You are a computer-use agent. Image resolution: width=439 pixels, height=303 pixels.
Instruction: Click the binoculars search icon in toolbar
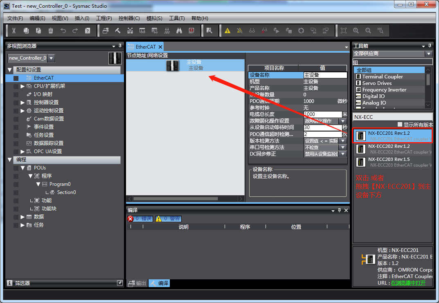tap(179, 31)
